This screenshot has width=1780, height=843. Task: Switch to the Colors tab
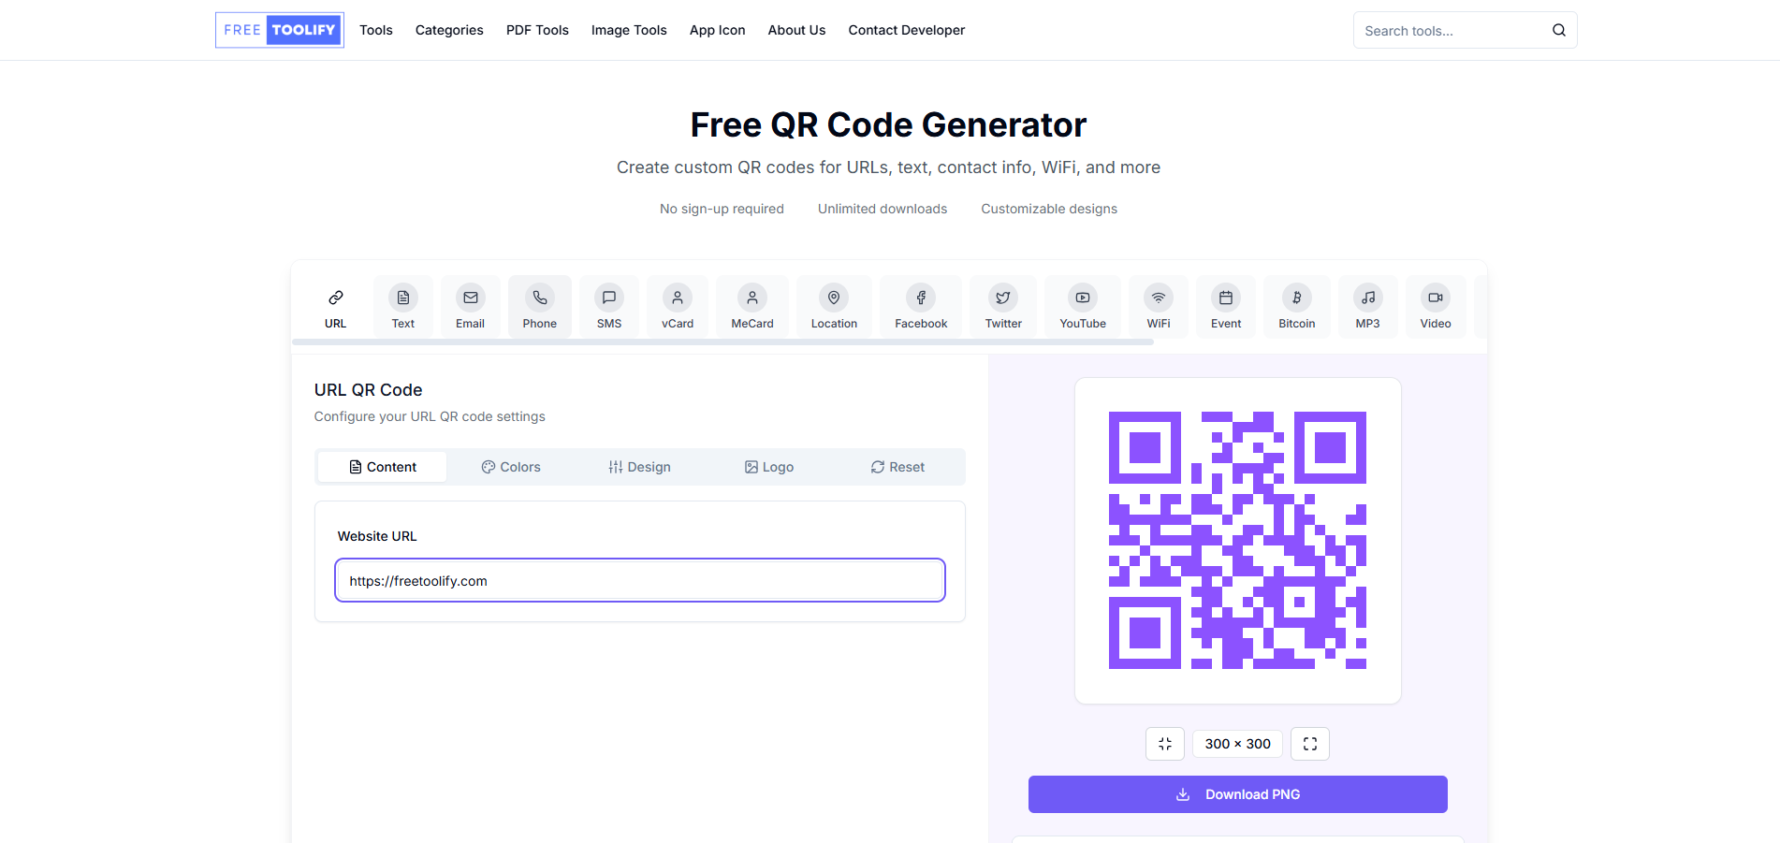pos(511,466)
